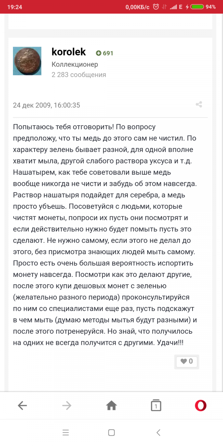
Task: Open the tabs switcher showing 1 tab
Action: click(156, 405)
